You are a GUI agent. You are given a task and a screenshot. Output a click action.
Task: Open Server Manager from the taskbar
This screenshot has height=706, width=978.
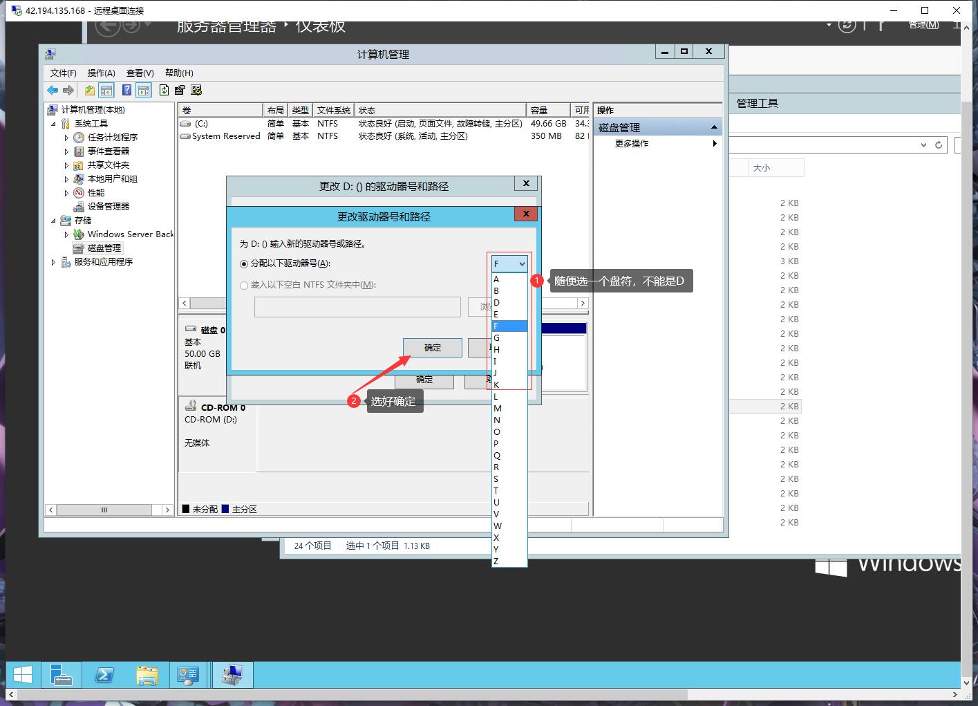click(x=61, y=674)
